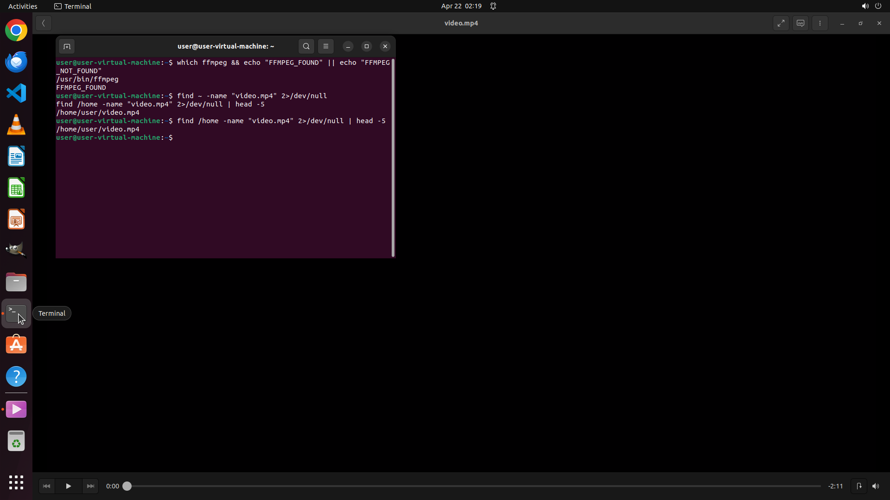Open the subtitles and languages button

(801, 23)
